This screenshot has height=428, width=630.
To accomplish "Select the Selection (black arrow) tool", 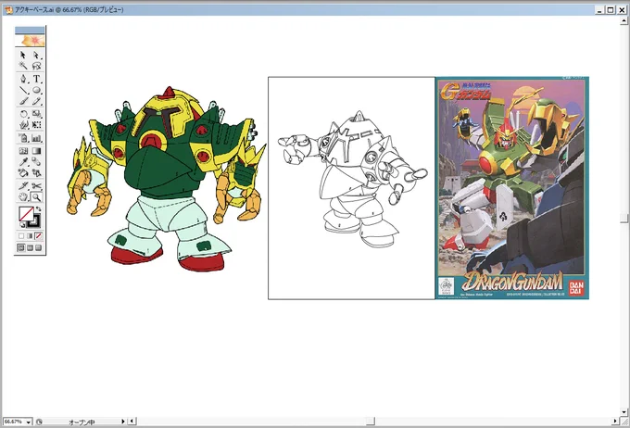I will pyautogui.click(x=23, y=55).
